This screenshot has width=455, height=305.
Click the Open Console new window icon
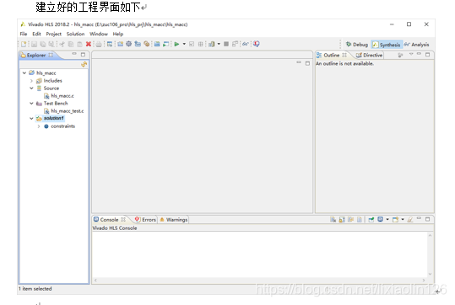396,220
